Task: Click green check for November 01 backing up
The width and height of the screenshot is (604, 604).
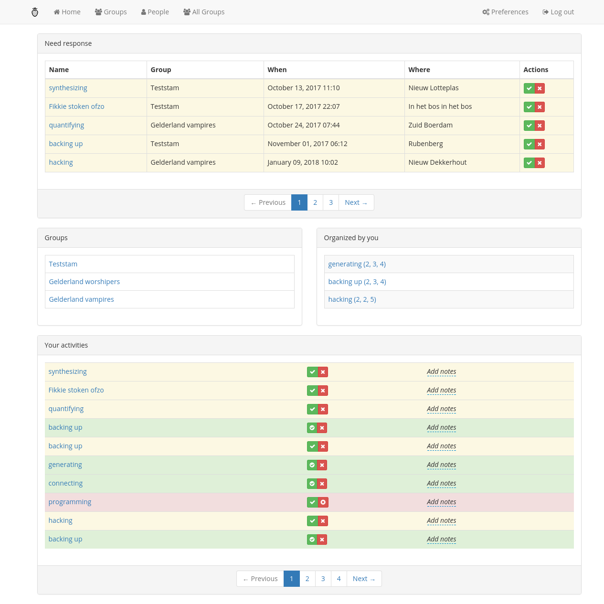Action: [x=529, y=144]
